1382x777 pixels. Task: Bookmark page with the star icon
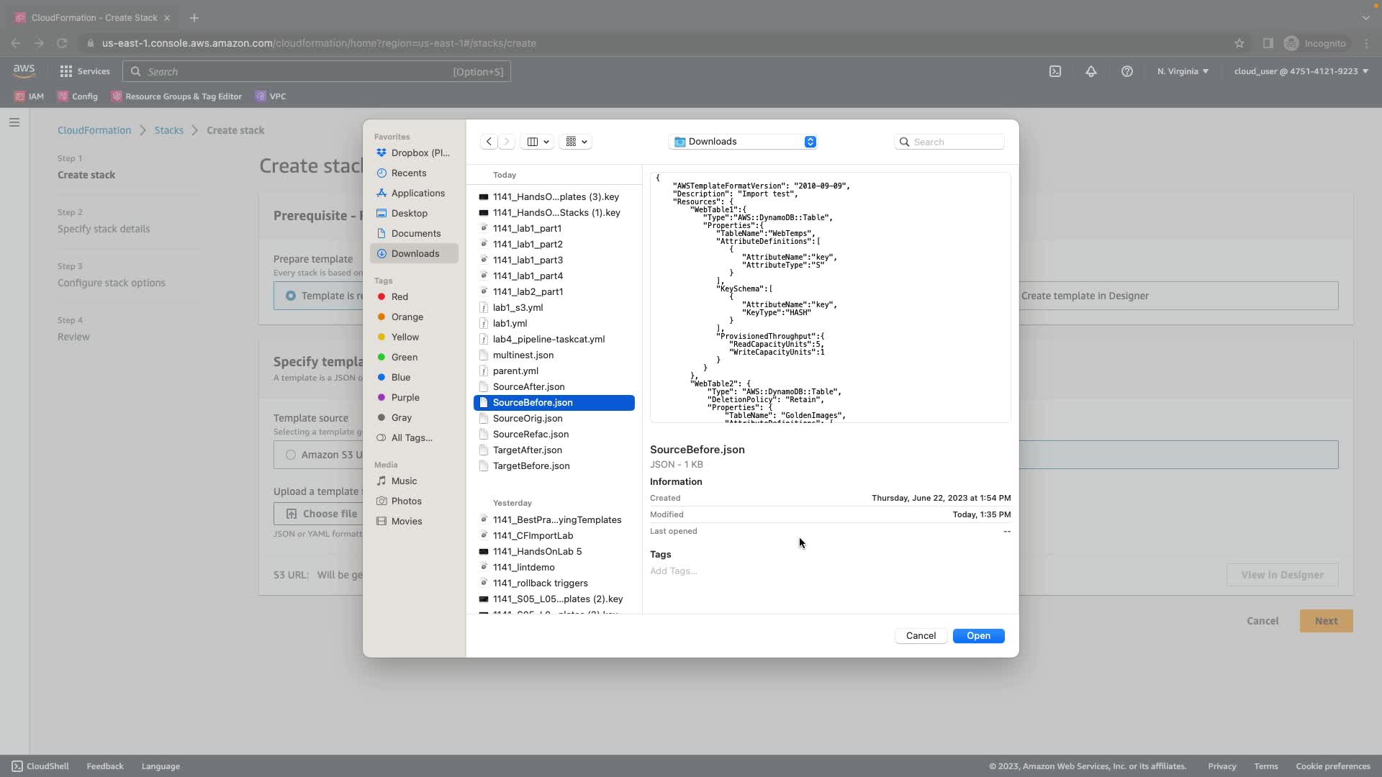coord(1239,43)
